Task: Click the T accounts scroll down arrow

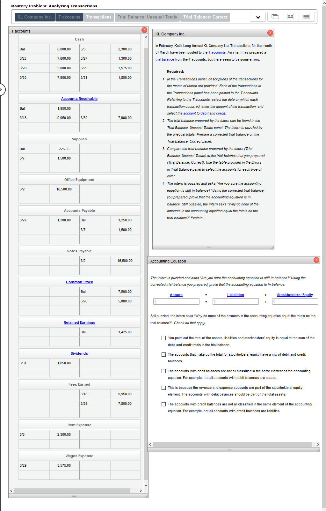Action: 146,485
